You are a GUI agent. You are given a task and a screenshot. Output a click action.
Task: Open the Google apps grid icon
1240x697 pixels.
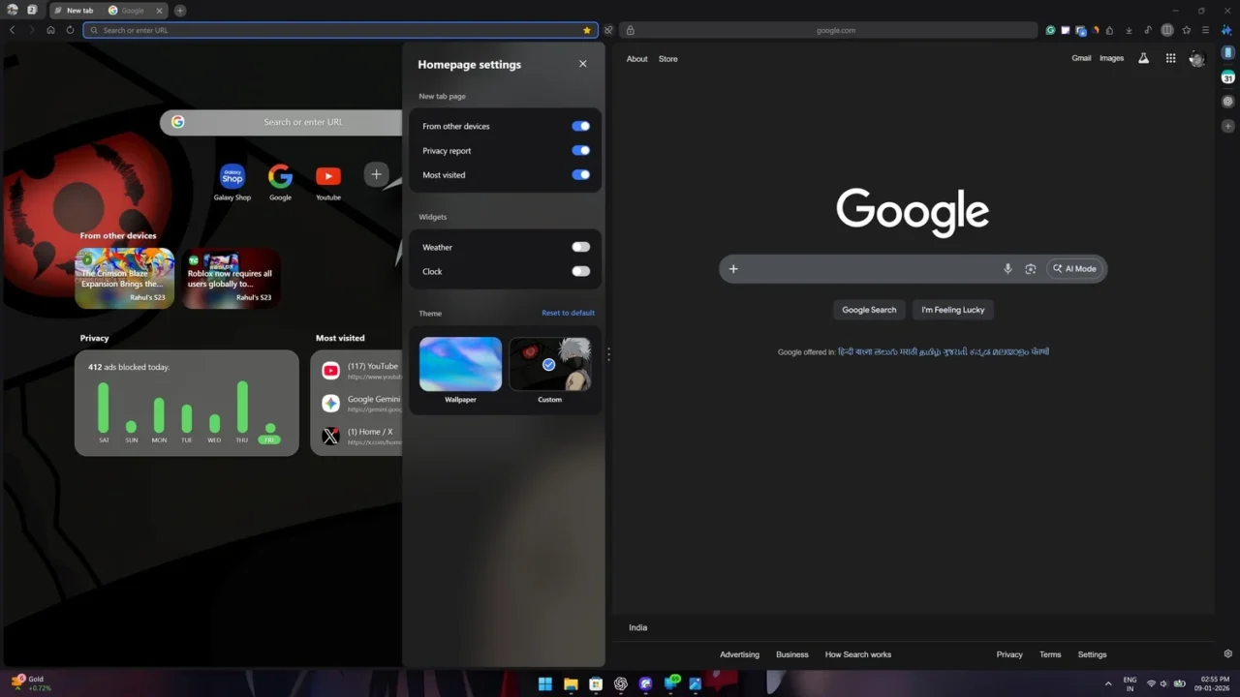click(1171, 58)
